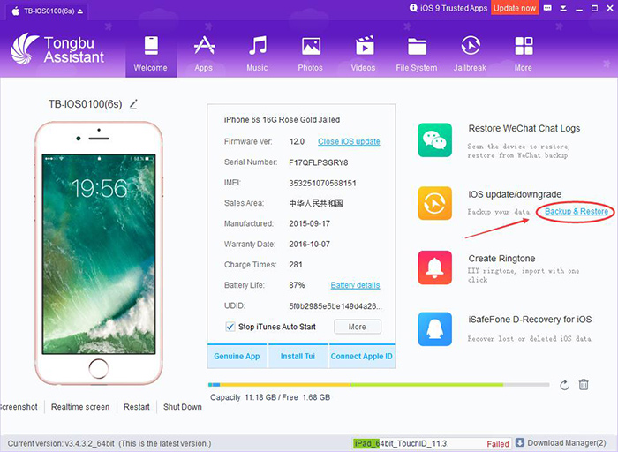Image resolution: width=618 pixels, height=452 pixels.
Task: Click the Restart option
Action: pos(137,407)
